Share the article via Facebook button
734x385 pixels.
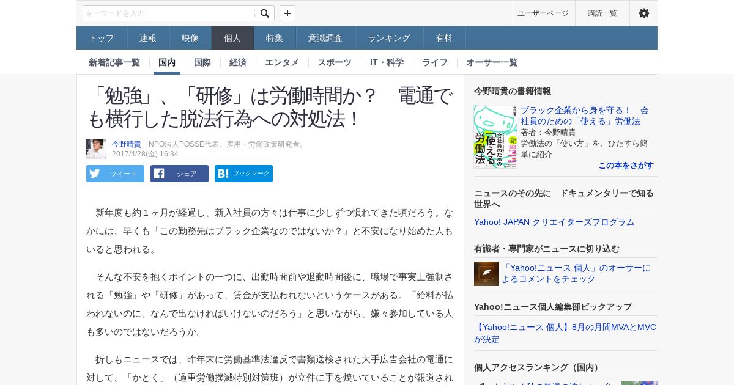[x=179, y=174]
